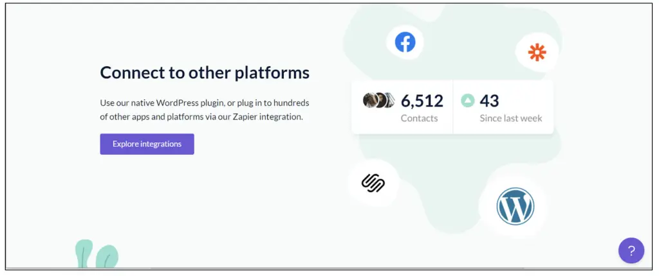Click the green up-arrow trend icon
This screenshot has height=276, width=659.
pyautogui.click(x=468, y=101)
